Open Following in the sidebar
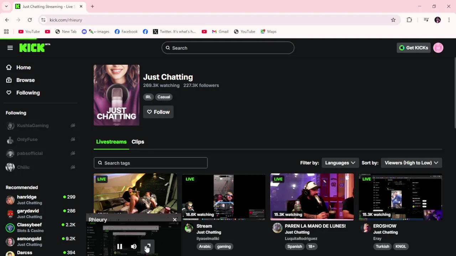This screenshot has height=256, width=456. pyautogui.click(x=28, y=93)
